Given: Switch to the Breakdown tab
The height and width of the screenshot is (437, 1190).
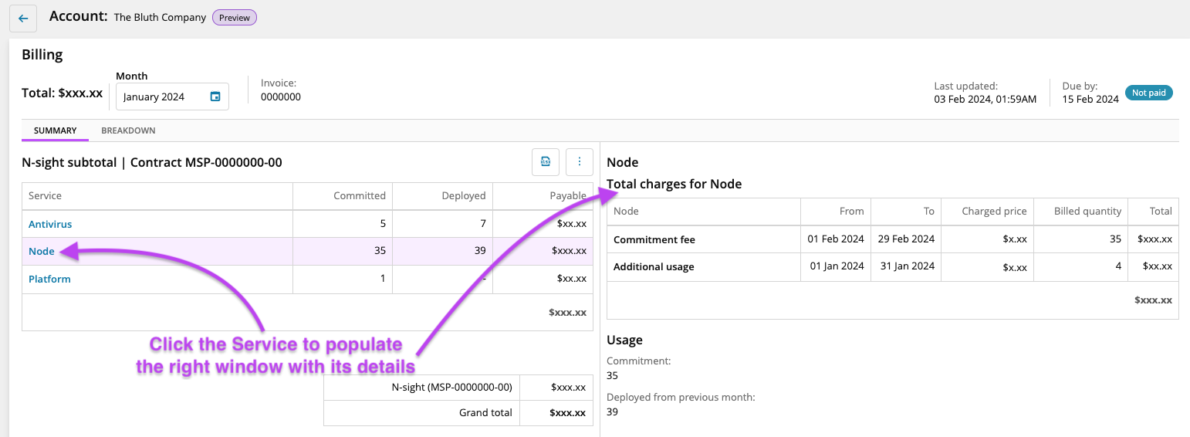Looking at the screenshot, I should pyautogui.click(x=128, y=130).
